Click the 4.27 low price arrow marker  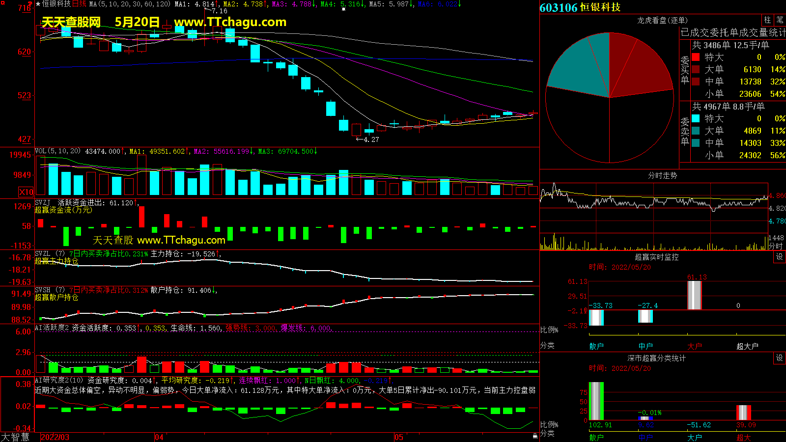tap(367, 139)
